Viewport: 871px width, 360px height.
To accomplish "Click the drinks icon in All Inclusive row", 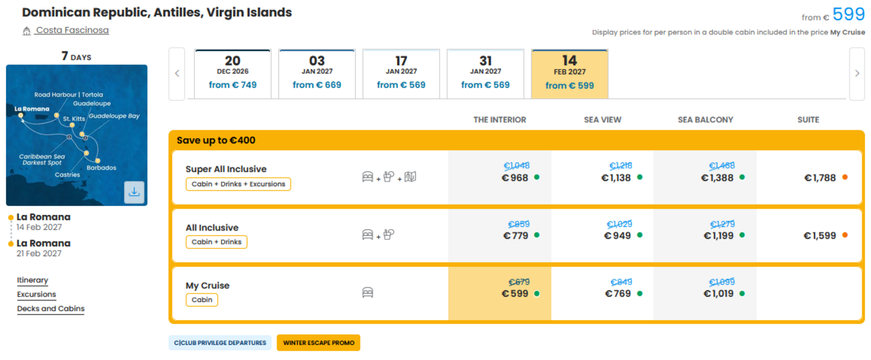I will click(x=389, y=234).
